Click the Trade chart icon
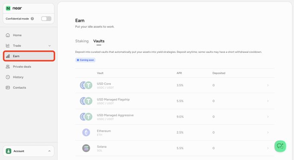 pyautogui.click(x=8, y=45)
